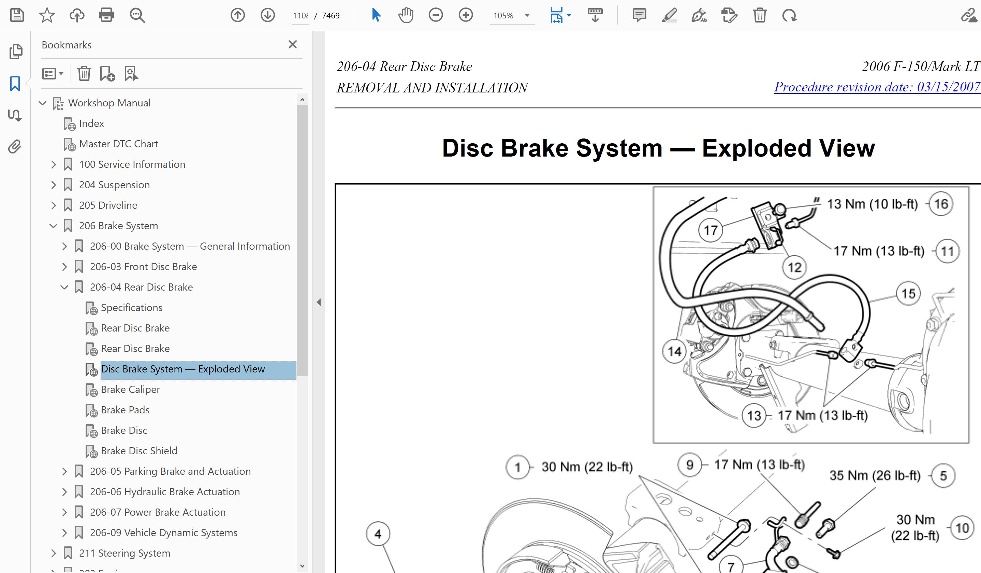Toggle the Bookmarks panel sidebar icon
This screenshot has width=981, height=573.
[15, 83]
